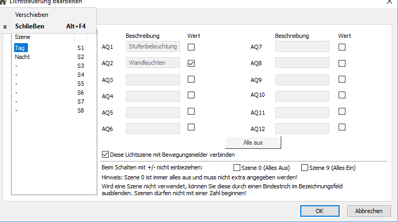Focus the AQ12 description field
The image size is (398, 222).
click(302, 128)
